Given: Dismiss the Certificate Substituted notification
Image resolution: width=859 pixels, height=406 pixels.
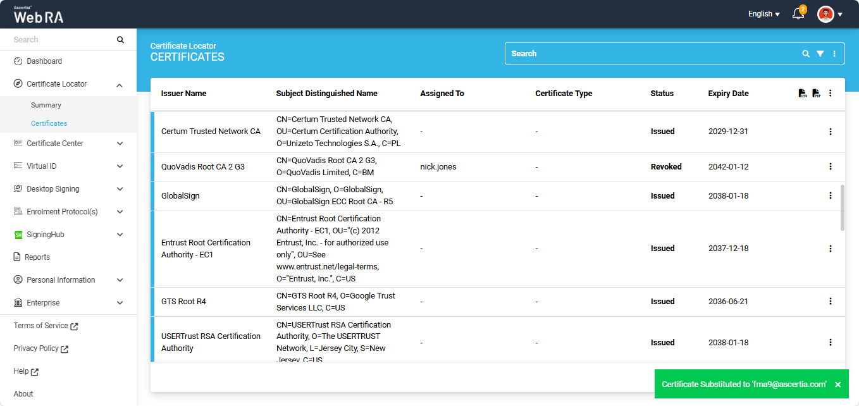Looking at the screenshot, I should 837,384.
